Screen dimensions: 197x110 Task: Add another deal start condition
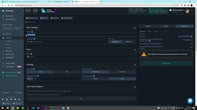[81, 99]
